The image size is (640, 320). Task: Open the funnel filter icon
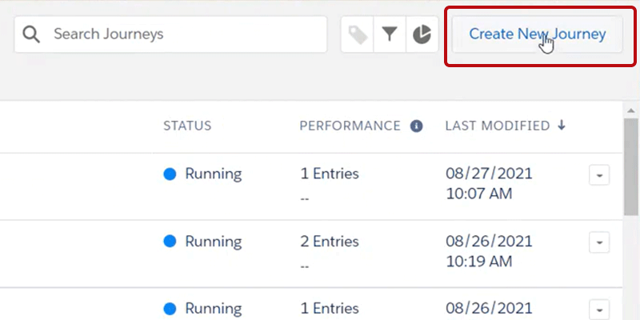coord(390,34)
